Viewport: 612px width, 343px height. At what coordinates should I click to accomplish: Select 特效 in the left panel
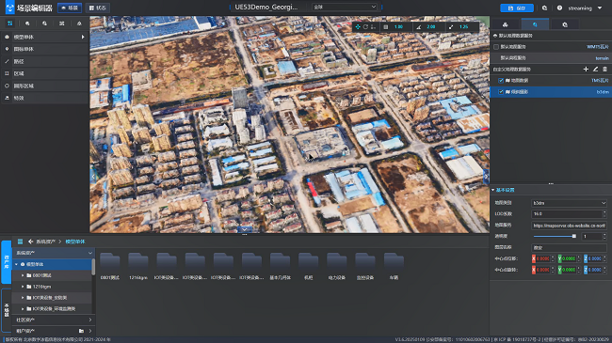click(x=45, y=98)
